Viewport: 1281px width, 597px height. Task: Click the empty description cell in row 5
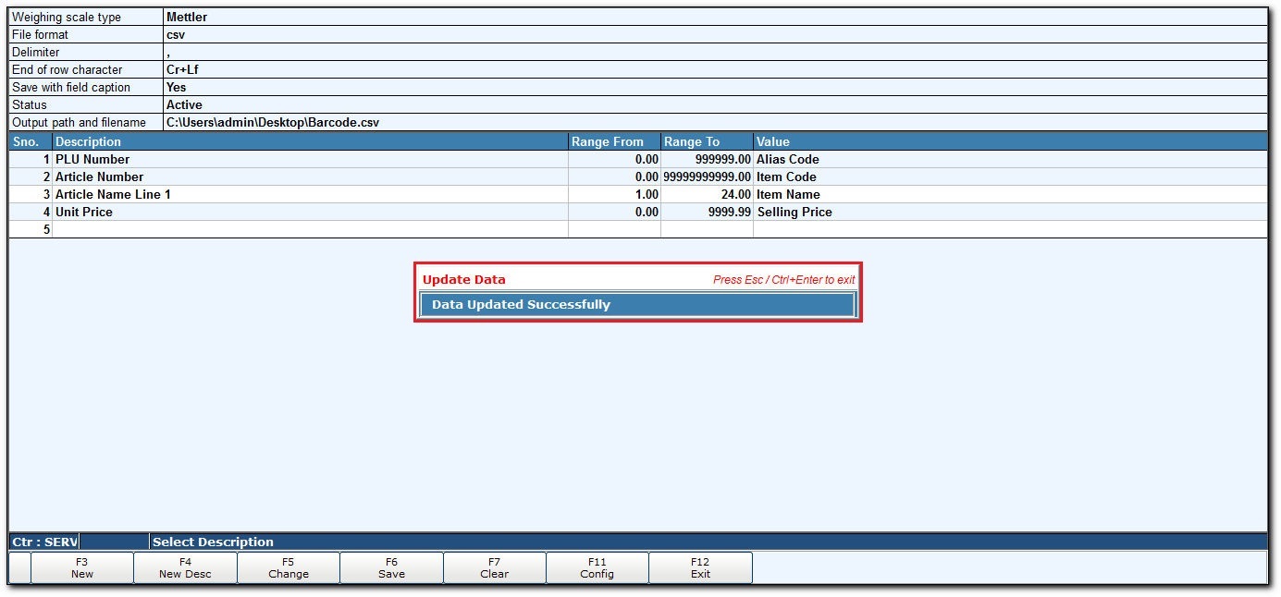310,229
